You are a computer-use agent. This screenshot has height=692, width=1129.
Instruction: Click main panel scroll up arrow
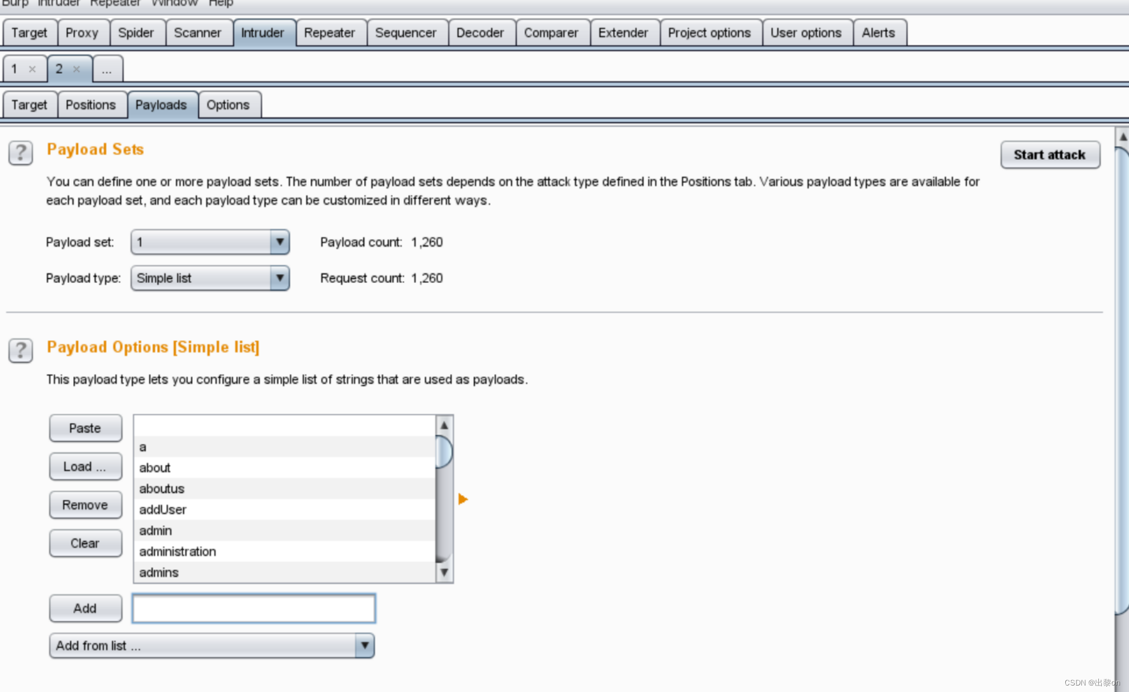click(1123, 136)
